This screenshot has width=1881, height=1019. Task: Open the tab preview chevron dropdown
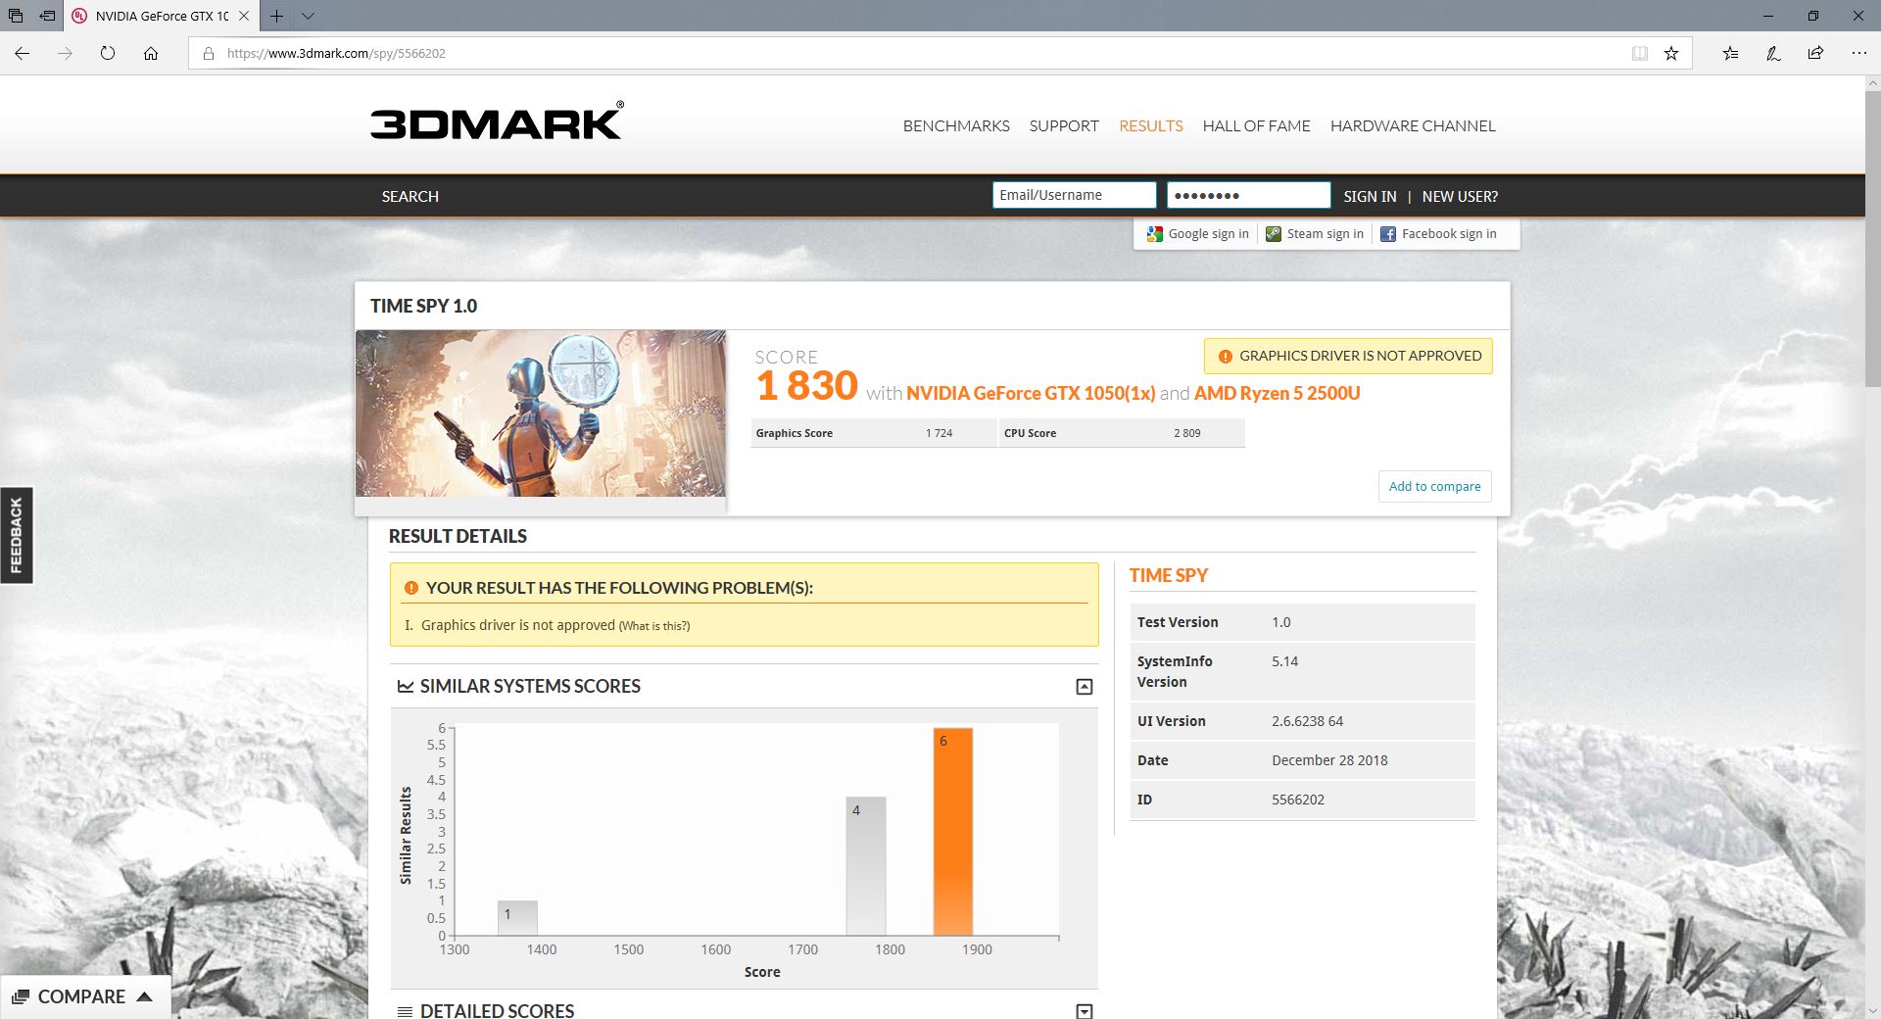click(308, 16)
